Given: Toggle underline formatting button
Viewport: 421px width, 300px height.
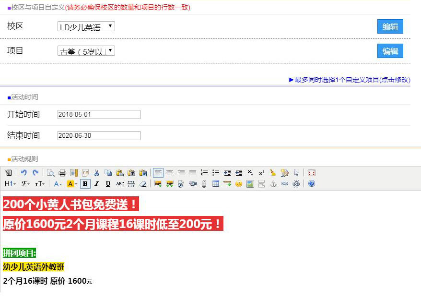Looking at the screenshot, I should point(108,184).
